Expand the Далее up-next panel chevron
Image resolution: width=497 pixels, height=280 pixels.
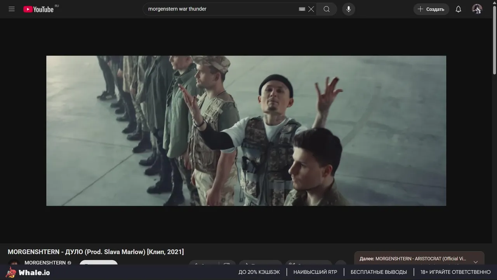476,262
